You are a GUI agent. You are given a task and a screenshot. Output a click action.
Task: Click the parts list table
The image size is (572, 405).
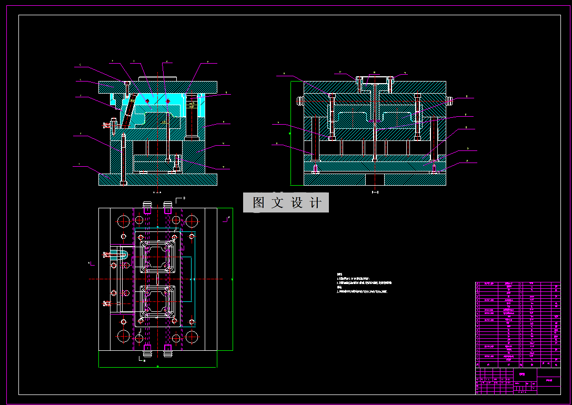tap(518, 325)
